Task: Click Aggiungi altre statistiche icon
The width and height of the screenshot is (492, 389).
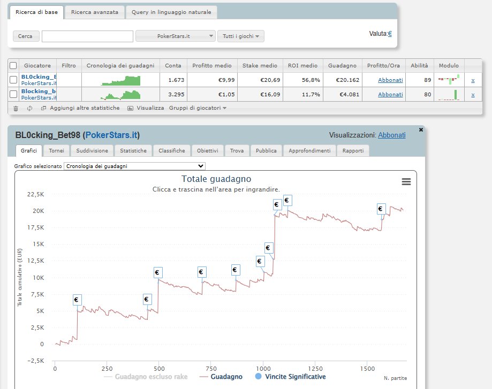Action: pos(44,108)
